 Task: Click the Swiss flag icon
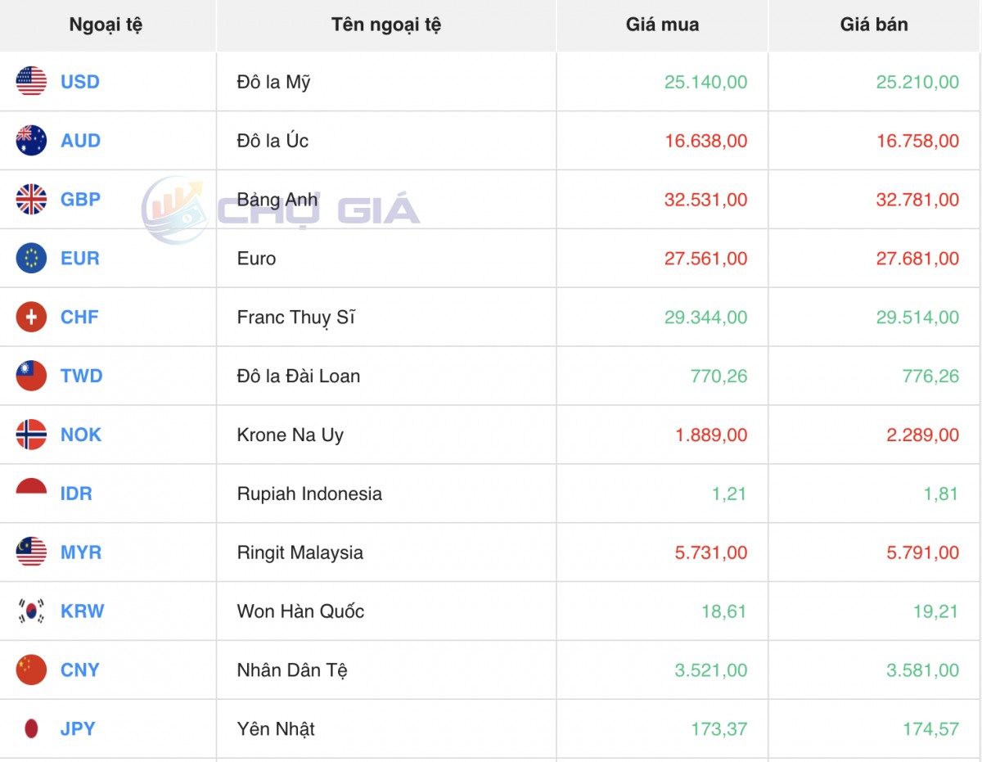click(31, 318)
